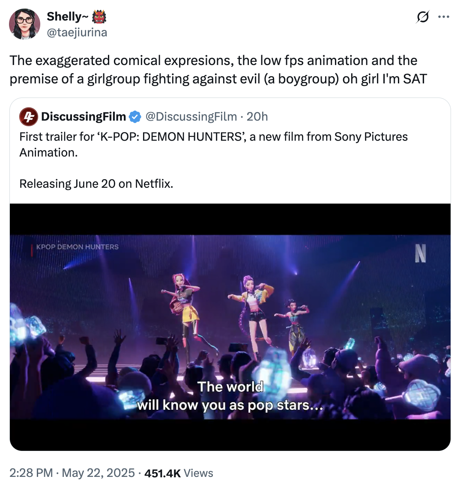Click Shelly's profile avatar picture
Image resolution: width=460 pixels, height=491 pixels.
24,24
